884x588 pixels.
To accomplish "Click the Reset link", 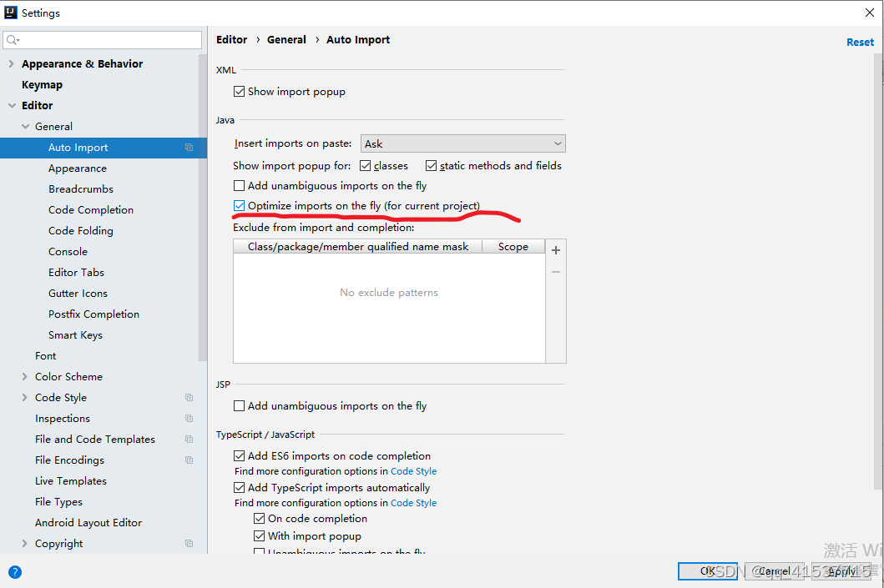I will tap(860, 43).
